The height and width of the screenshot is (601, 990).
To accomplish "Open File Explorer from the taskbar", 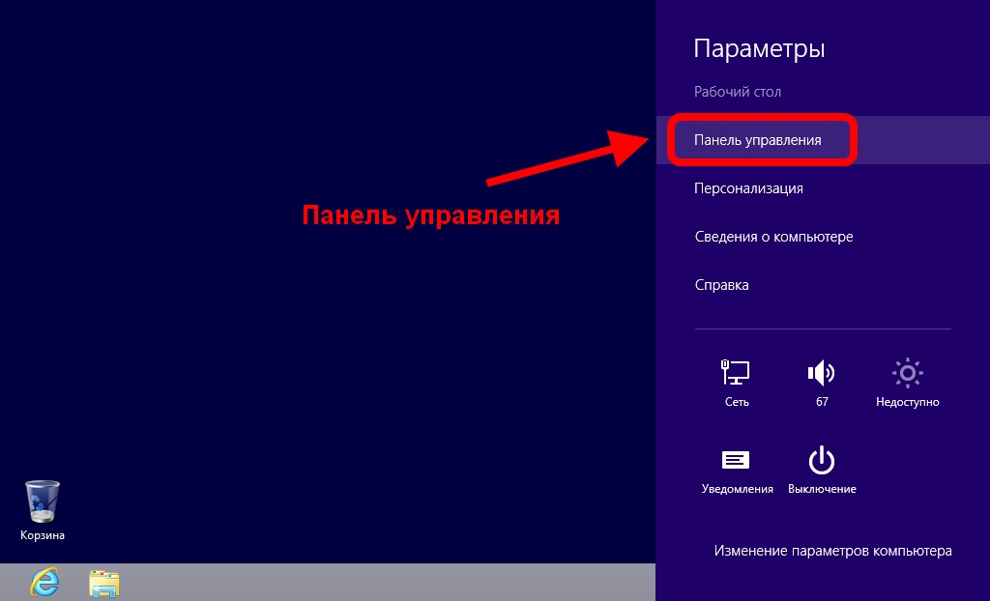I will (104, 584).
